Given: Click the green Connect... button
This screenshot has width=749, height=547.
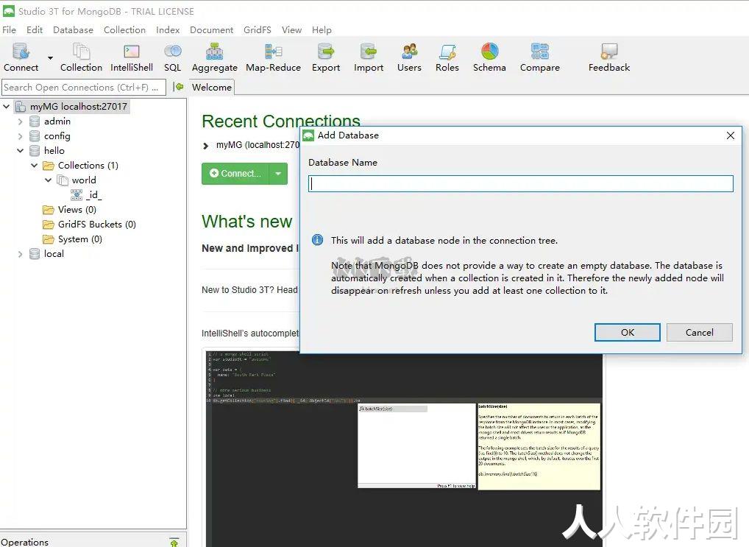Looking at the screenshot, I should tap(235, 174).
